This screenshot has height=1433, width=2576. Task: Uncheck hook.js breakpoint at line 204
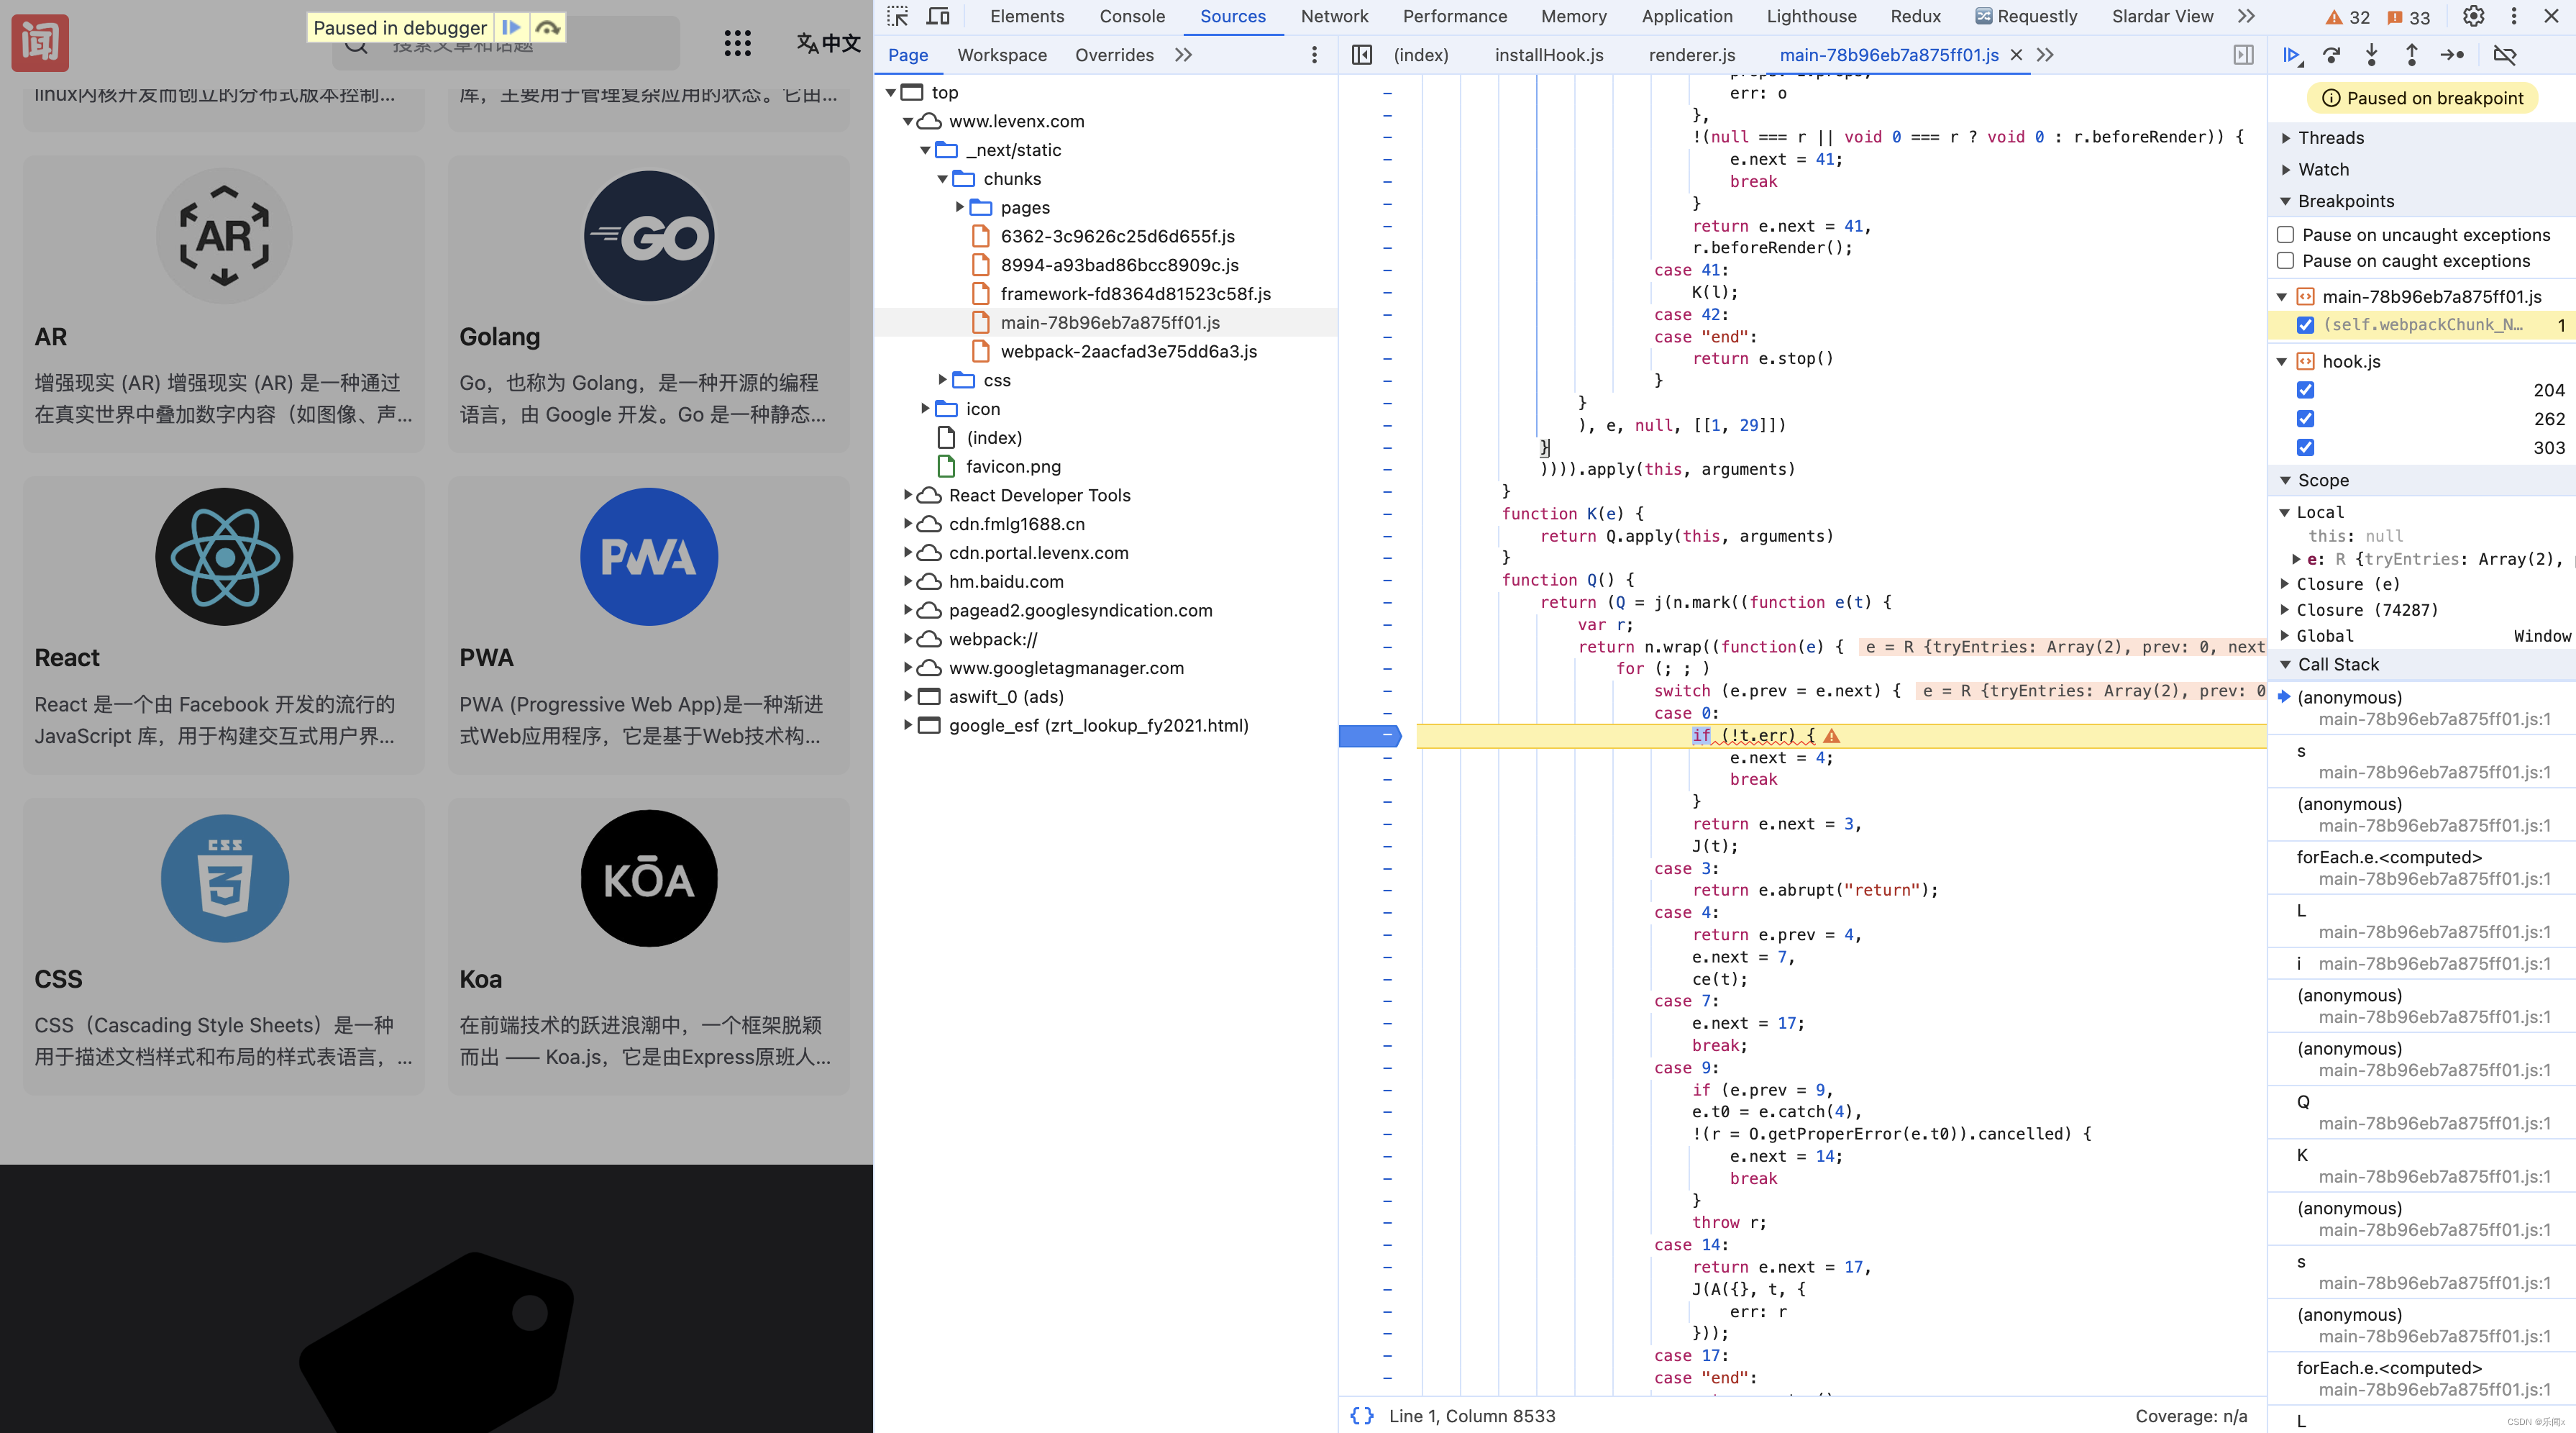pyautogui.click(x=2305, y=390)
